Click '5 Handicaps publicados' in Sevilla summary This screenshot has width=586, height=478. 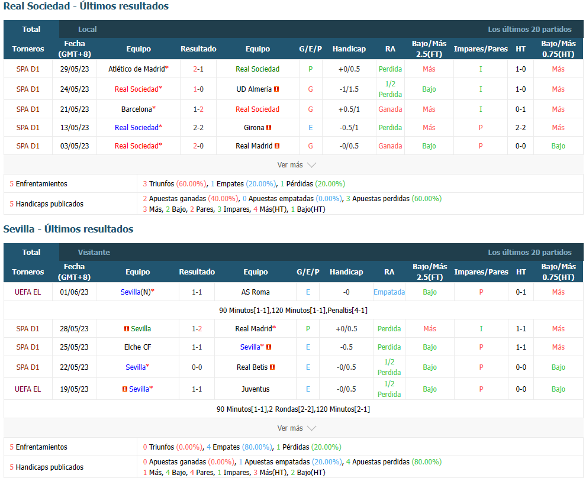47,467
